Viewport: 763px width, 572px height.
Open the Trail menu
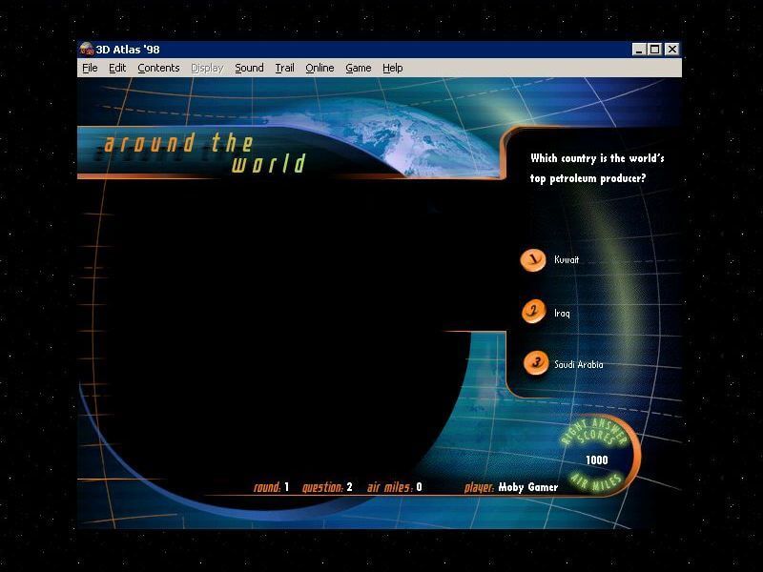click(x=284, y=68)
